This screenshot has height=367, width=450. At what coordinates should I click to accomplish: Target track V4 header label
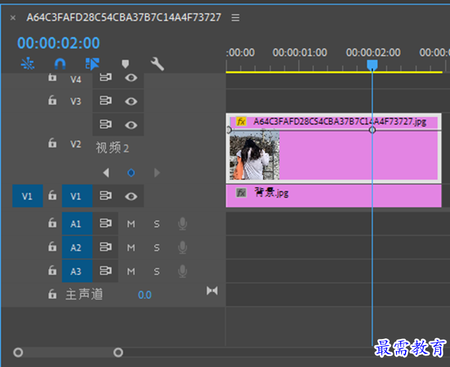[x=76, y=79]
